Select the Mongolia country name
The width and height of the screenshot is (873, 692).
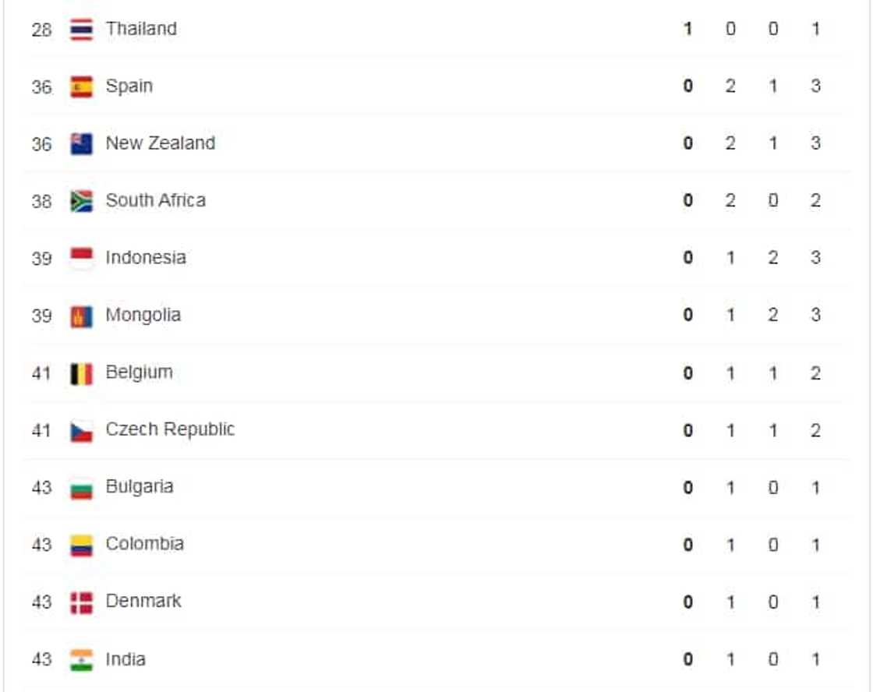click(143, 315)
